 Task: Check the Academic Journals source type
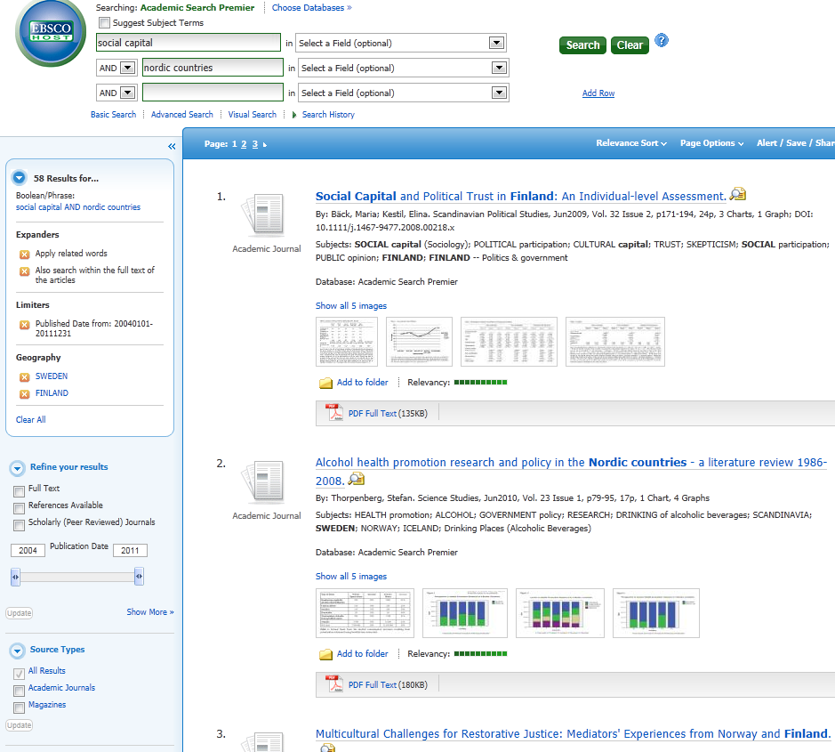click(x=20, y=691)
